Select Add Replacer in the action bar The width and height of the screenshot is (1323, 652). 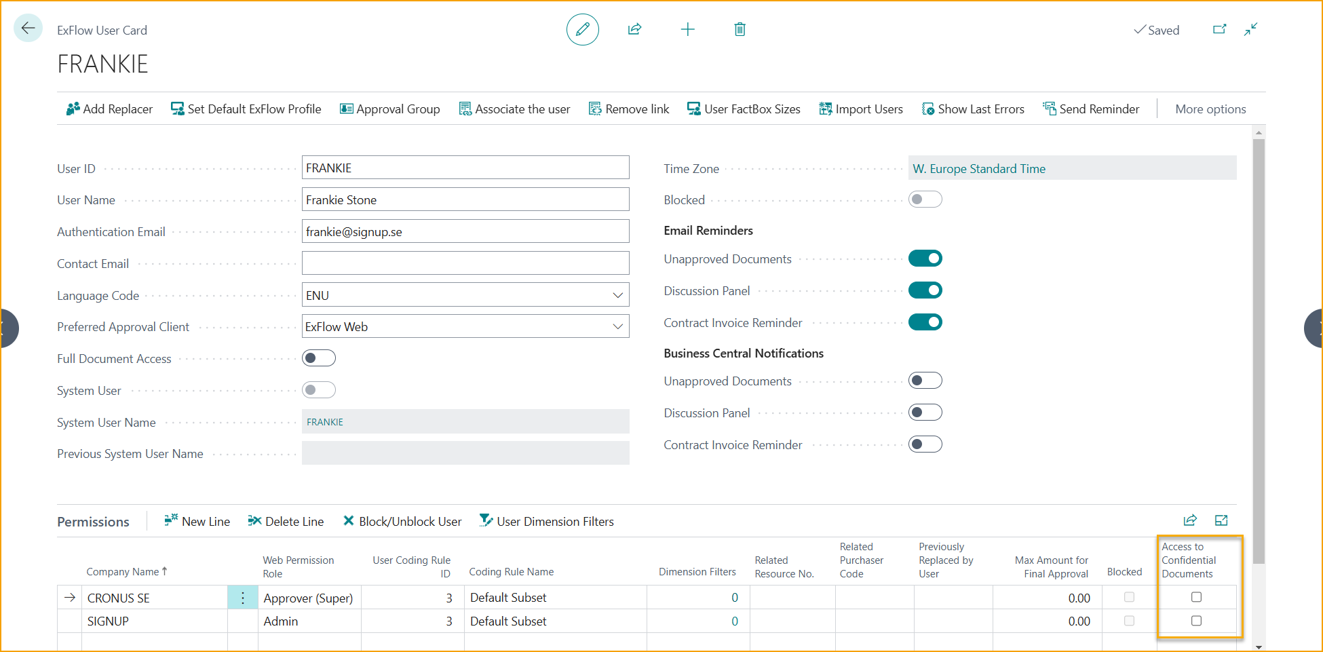pyautogui.click(x=109, y=109)
